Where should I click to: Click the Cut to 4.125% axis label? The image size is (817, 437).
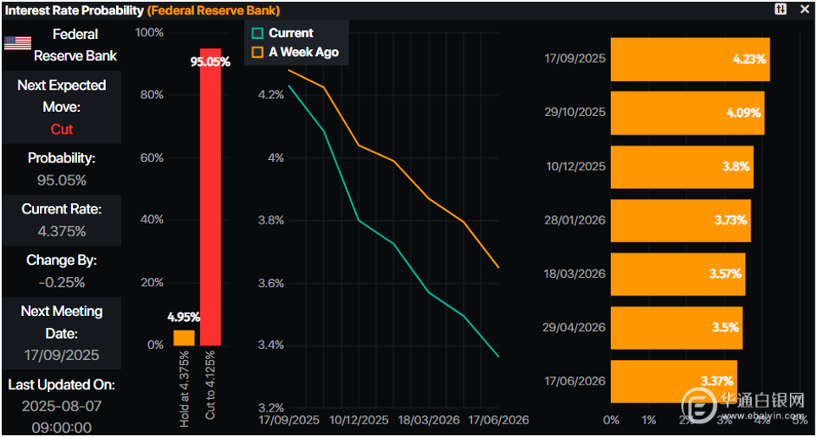click(210, 386)
